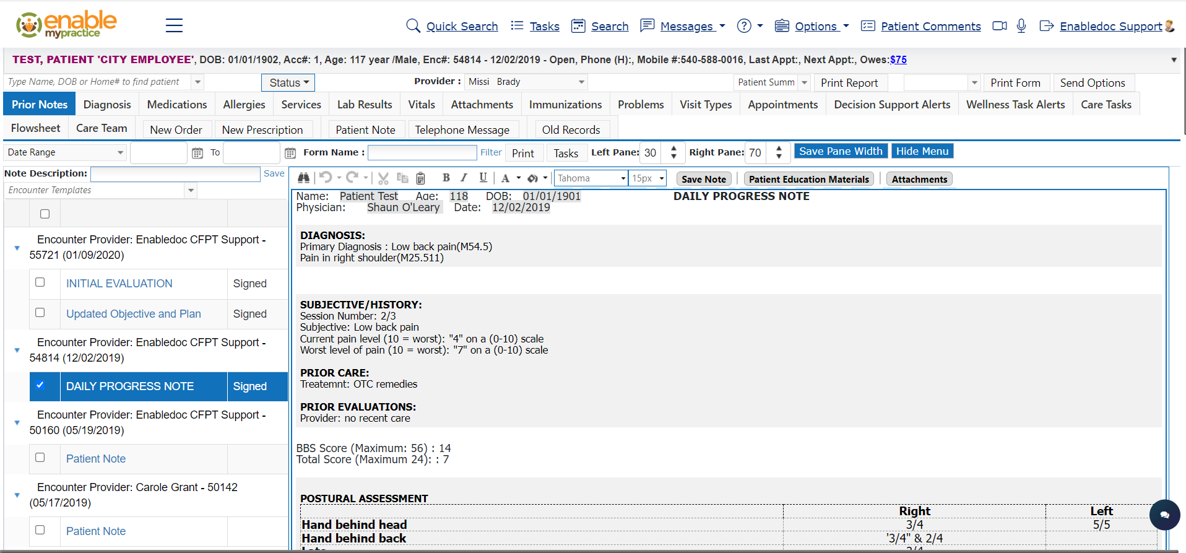Image resolution: width=1186 pixels, height=553 pixels.
Task: Collapse encounter 54814 (12/02/2019) group
Action: click(x=17, y=351)
